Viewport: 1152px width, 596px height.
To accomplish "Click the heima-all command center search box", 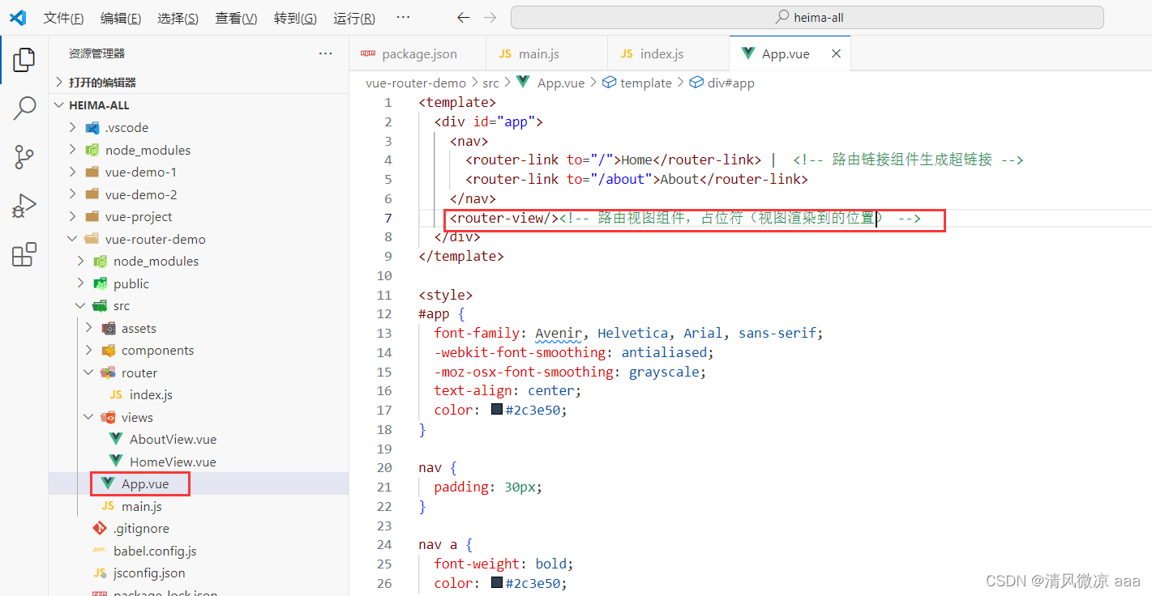I will tap(807, 17).
